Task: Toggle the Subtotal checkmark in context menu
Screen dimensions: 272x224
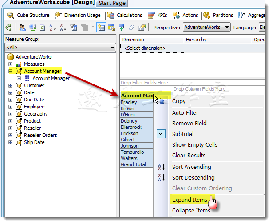Action: tap(161, 134)
